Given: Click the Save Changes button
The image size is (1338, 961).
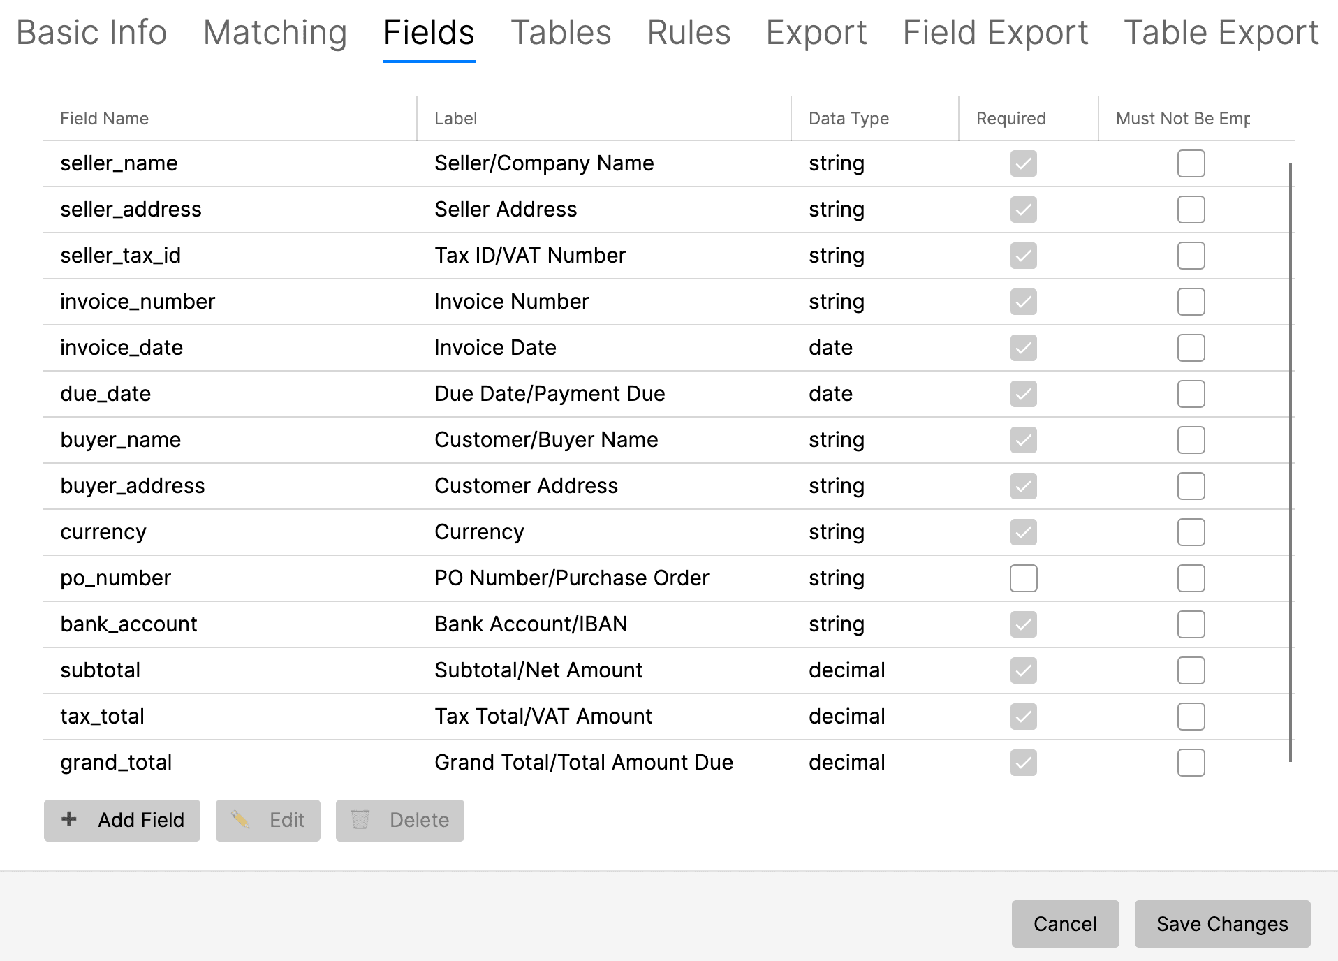Looking at the screenshot, I should click(x=1221, y=924).
